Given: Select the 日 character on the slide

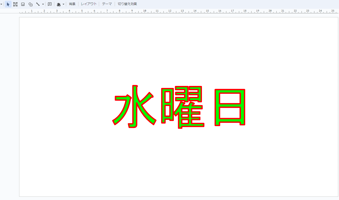Looking at the screenshot, I should 230,107.
